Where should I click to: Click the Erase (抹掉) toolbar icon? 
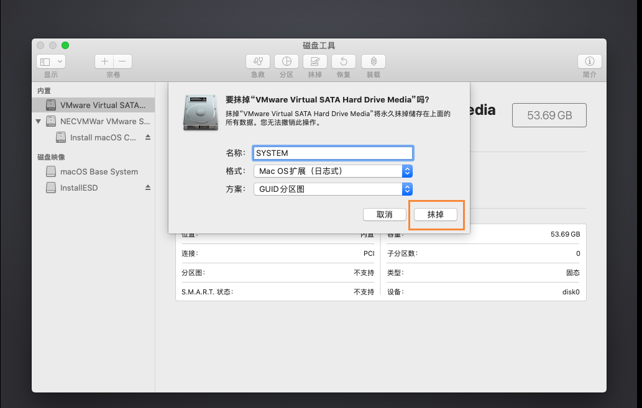coord(315,61)
